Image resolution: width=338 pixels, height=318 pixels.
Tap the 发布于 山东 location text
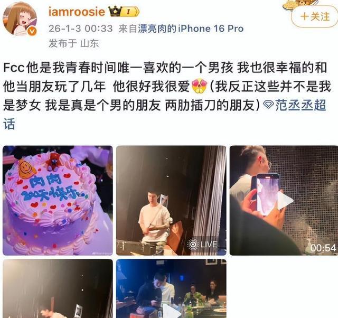point(74,43)
